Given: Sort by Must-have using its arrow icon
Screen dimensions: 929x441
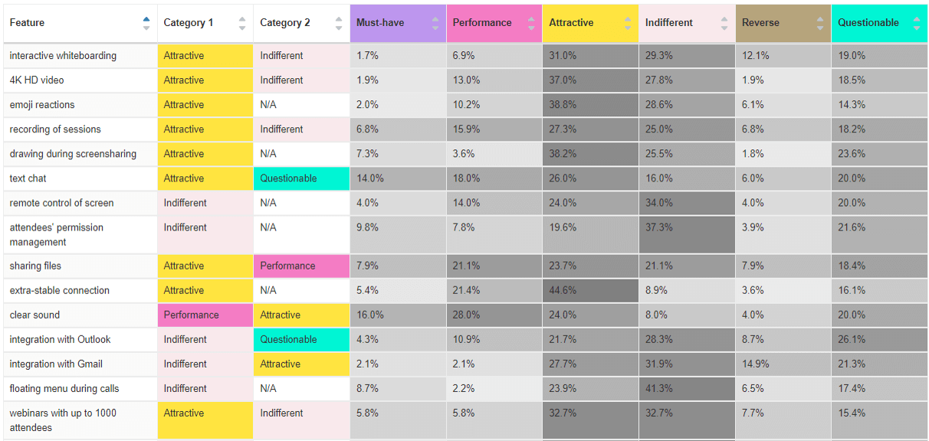Looking at the screenshot, I should click(435, 23).
